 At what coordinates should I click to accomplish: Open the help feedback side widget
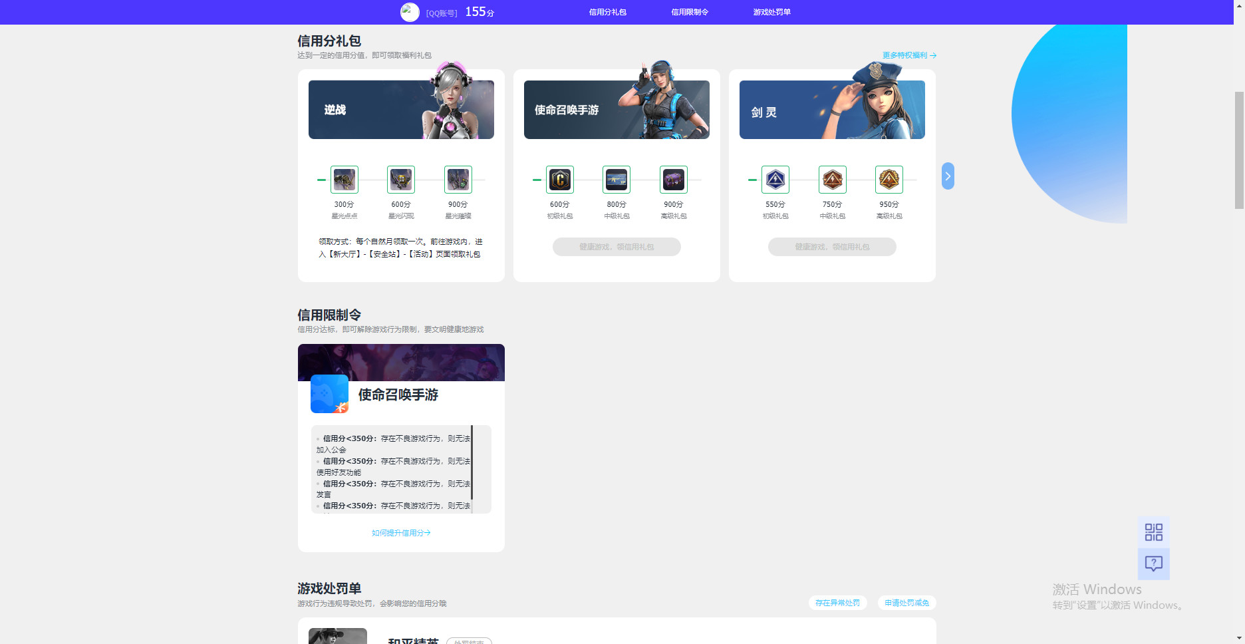point(1154,564)
